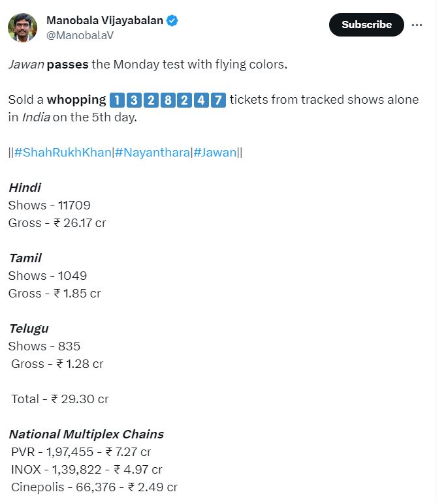Click the blue verified badge
This screenshot has width=446, height=503.
point(172,21)
